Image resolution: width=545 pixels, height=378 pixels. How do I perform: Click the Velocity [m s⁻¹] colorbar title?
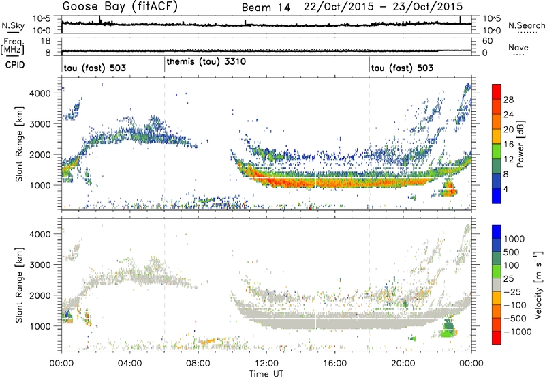538,285
